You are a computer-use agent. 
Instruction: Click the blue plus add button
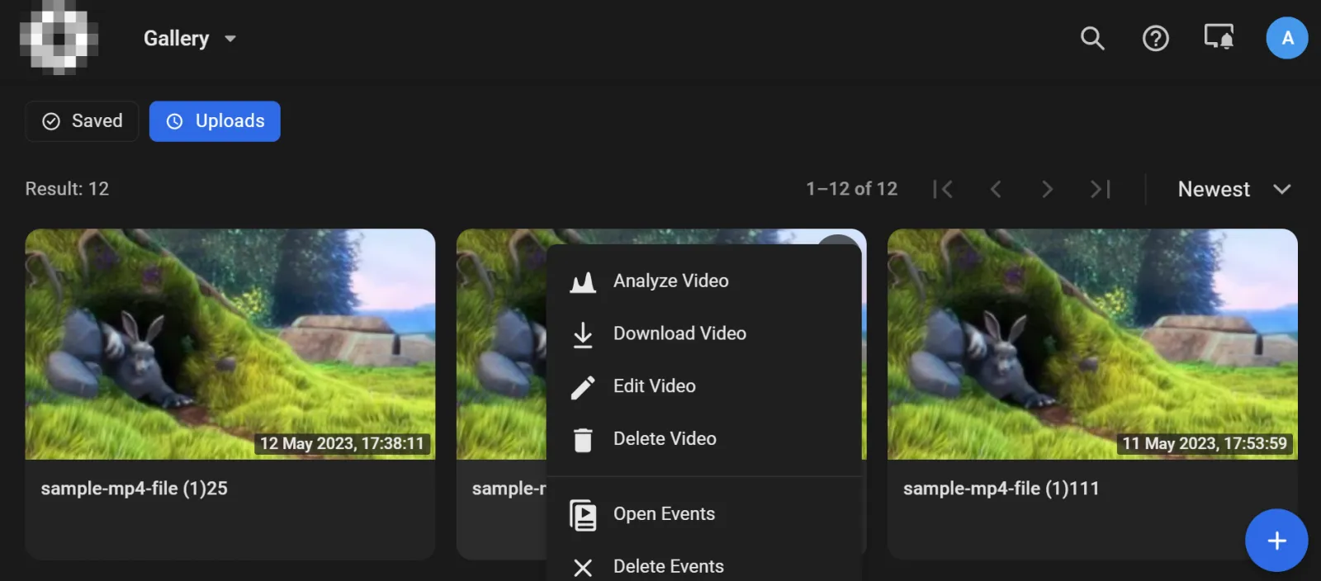(x=1276, y=541)
